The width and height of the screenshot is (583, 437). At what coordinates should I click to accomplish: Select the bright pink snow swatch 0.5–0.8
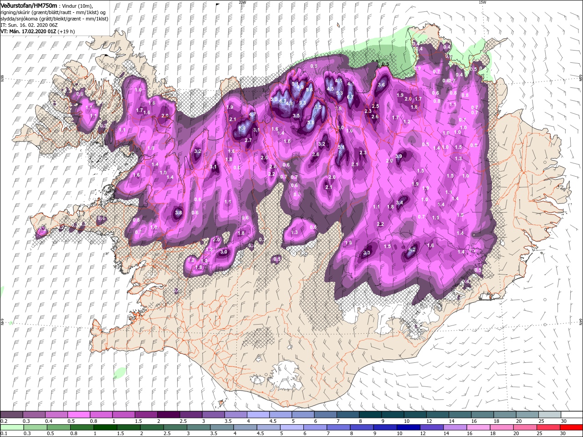pos(79,415)
